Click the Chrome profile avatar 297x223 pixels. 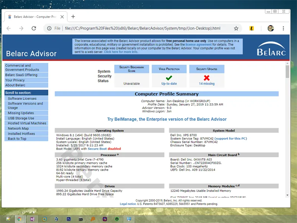click(270, 28)
